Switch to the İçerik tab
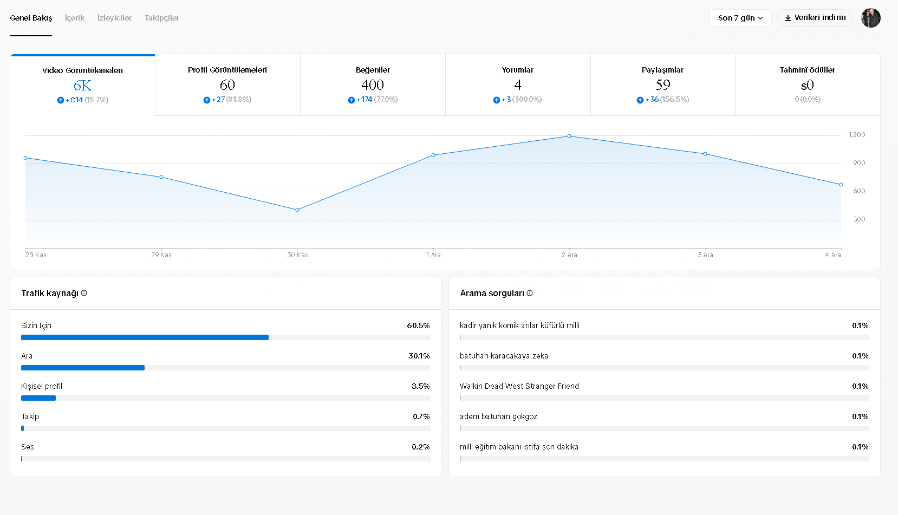The height and width of the screenshot is (515, 898). [75, 18]
